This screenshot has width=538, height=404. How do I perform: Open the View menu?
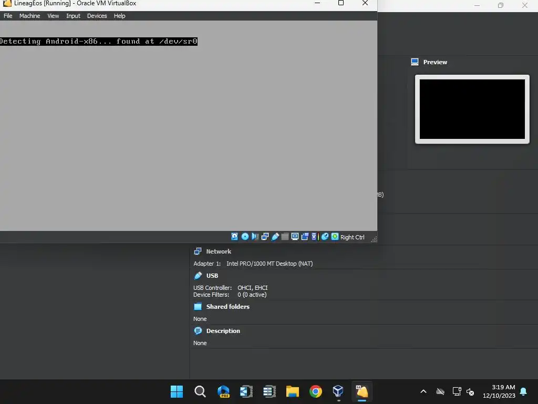(x=53, y=16)
